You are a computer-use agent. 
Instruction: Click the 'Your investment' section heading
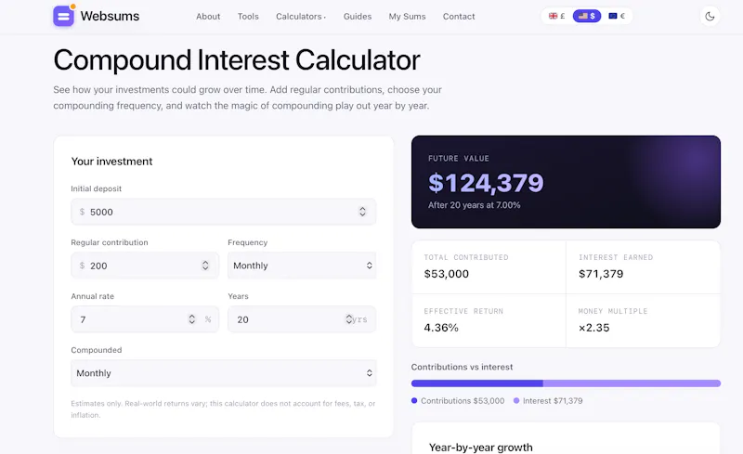111,162
